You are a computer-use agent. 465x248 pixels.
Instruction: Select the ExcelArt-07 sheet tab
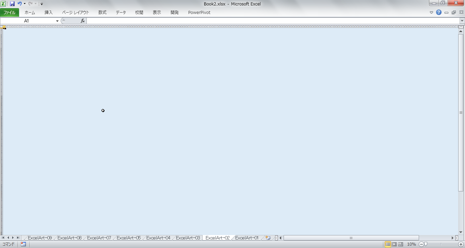(99, 238)
